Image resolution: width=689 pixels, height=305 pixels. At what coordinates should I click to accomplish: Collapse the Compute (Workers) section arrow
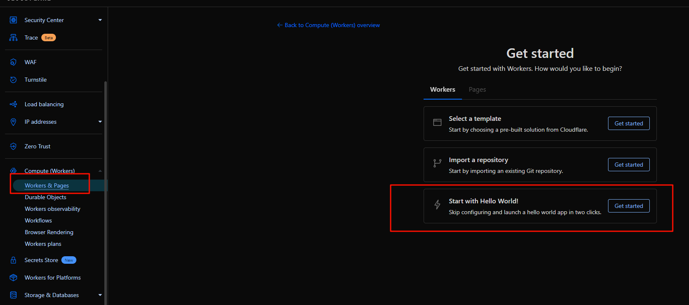tap(100, 171)
